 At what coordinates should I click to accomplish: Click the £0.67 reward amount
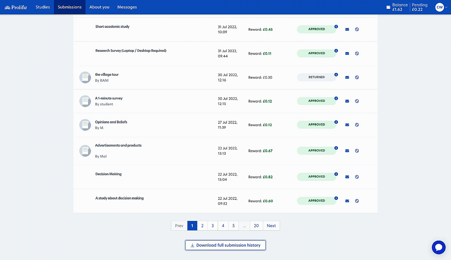[x=268, y=151]
